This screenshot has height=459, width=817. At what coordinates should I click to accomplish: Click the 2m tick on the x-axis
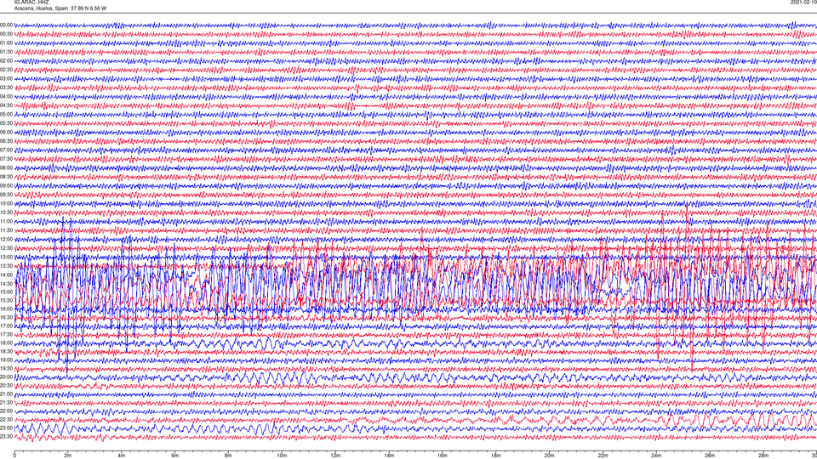tap(68, 456)
